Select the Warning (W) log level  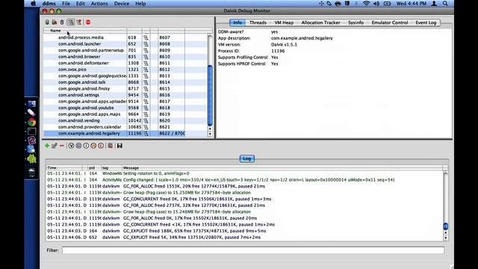click(93, 146)
